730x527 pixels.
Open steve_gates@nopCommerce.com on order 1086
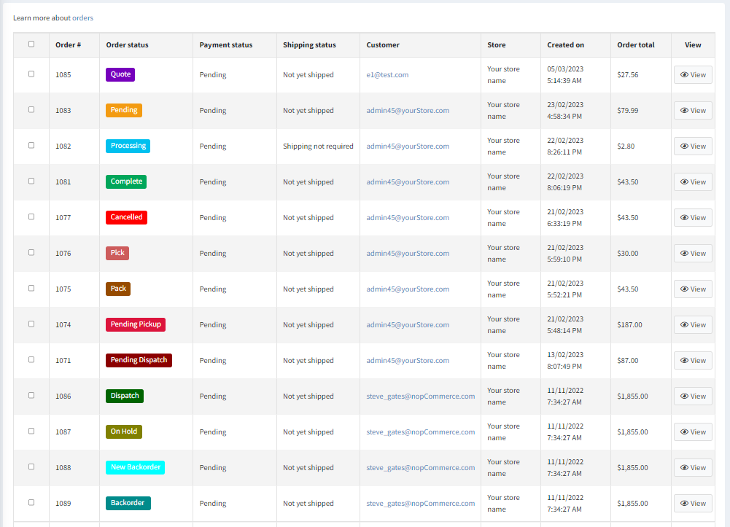point(420,397)
